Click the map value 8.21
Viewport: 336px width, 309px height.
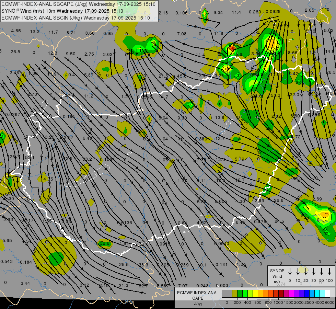[x=71, y=33]
